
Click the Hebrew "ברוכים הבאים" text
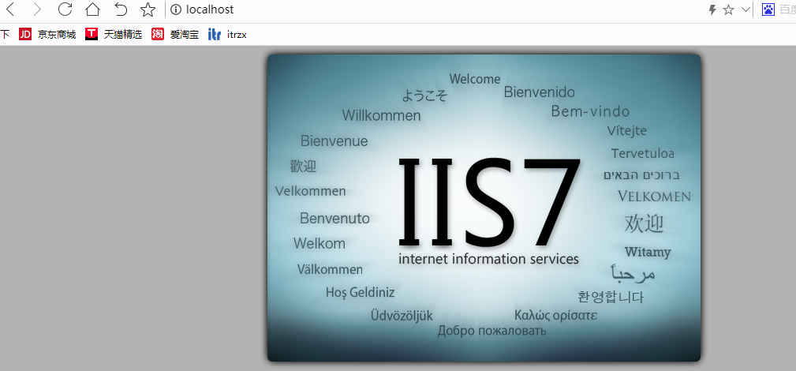click(x=641, y=175)
